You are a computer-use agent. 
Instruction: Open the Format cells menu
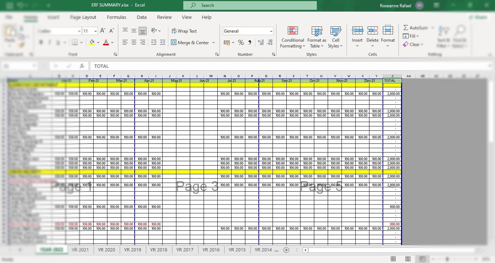pyautogui.click(x=388, y=37)
